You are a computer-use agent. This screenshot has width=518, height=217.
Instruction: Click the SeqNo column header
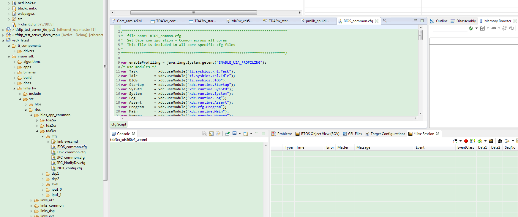click(x=510, y=147)
